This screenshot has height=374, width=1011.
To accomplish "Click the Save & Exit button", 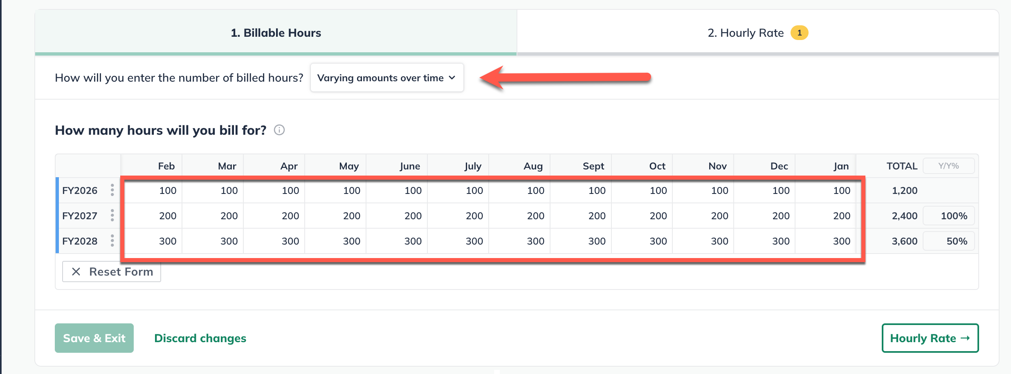I will coord(94,338).
